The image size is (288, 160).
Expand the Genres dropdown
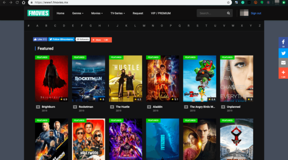coord(78,13)
